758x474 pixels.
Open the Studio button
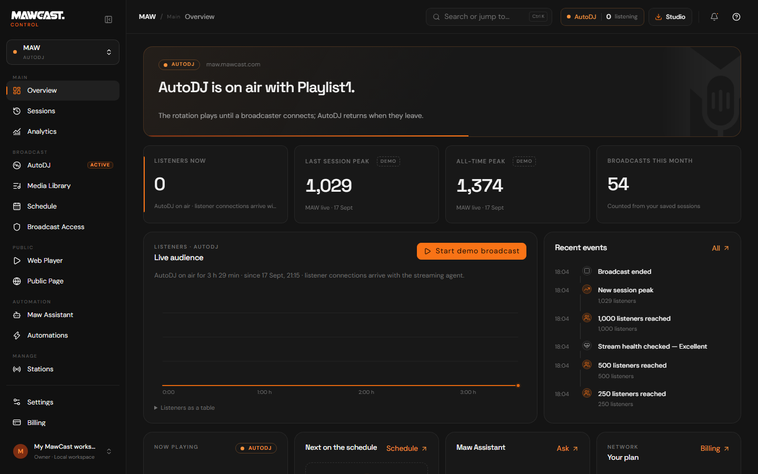tap(670, 17)
